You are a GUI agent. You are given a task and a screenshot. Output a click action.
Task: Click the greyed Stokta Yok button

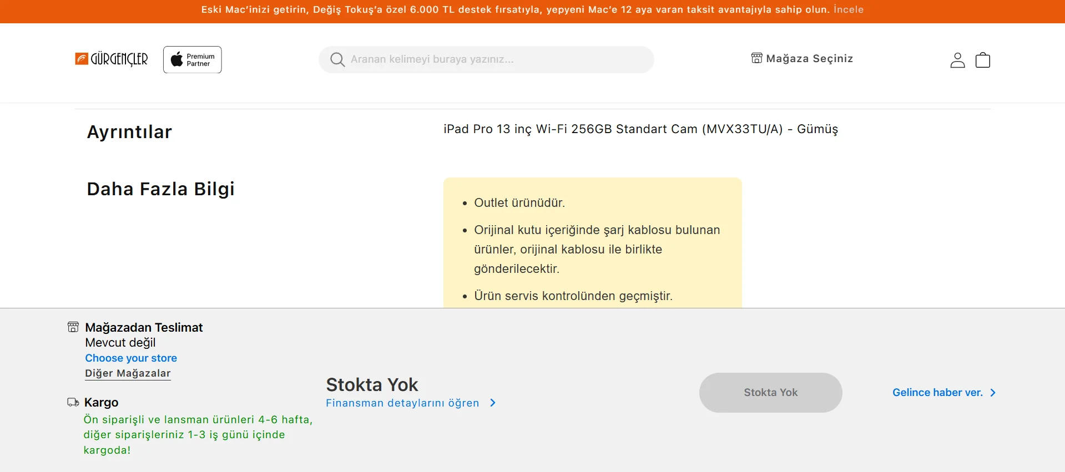(771, 393)
